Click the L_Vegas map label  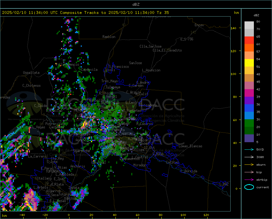click(39, 127)
